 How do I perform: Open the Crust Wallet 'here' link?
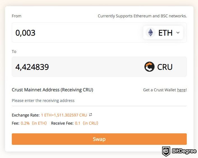181,90
